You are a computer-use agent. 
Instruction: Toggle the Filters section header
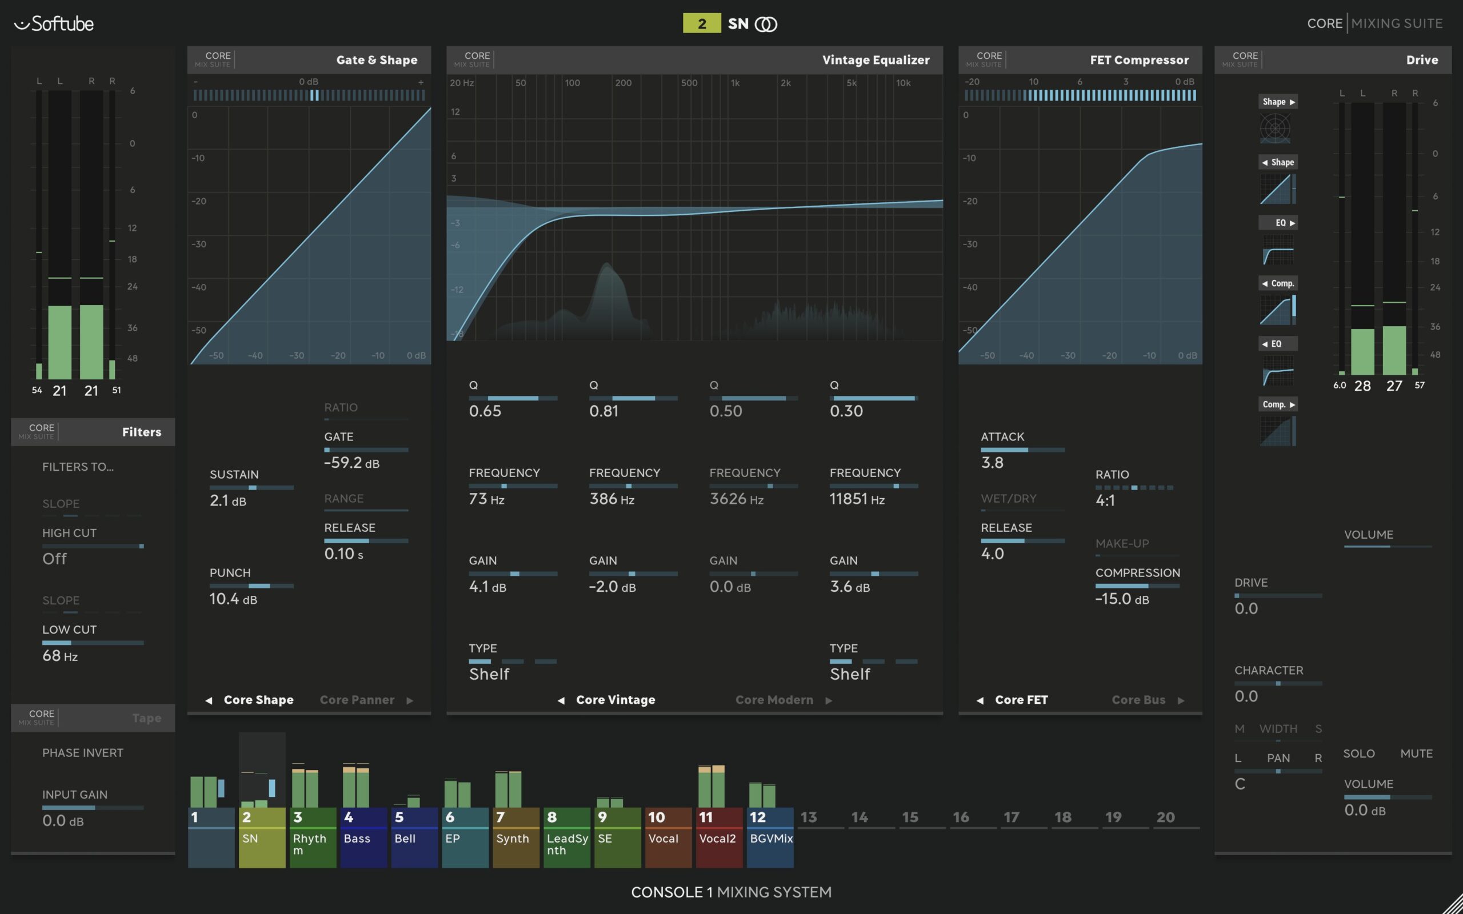pos(93,432)
